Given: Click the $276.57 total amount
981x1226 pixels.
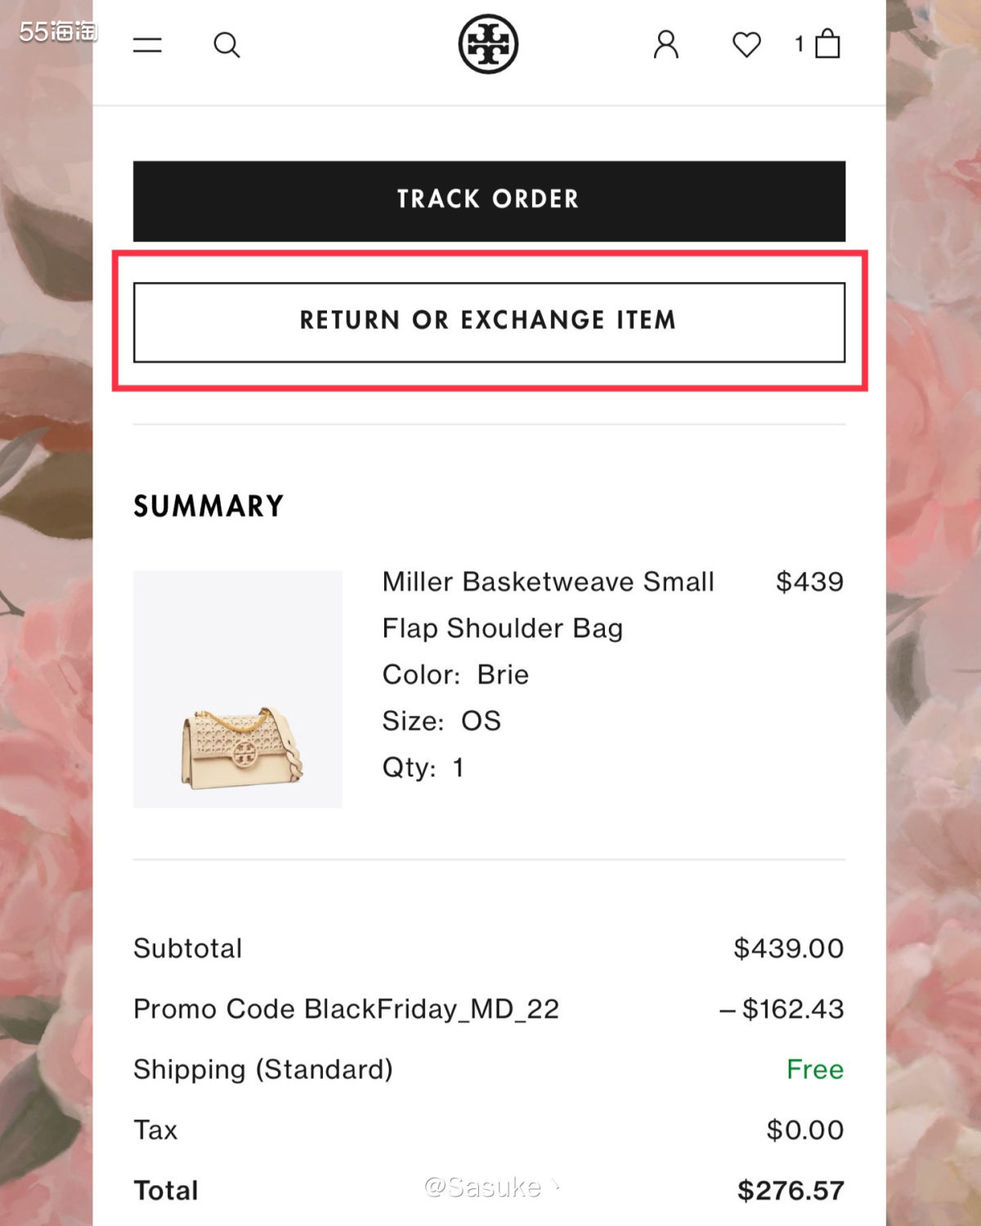Looking at the screenshot, I should (x=790, y=1190).
